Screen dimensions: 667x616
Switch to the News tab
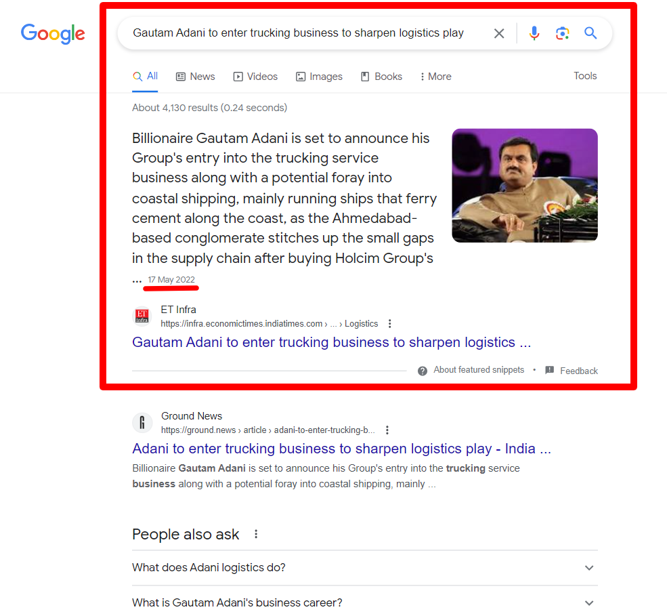coord(195,77)
